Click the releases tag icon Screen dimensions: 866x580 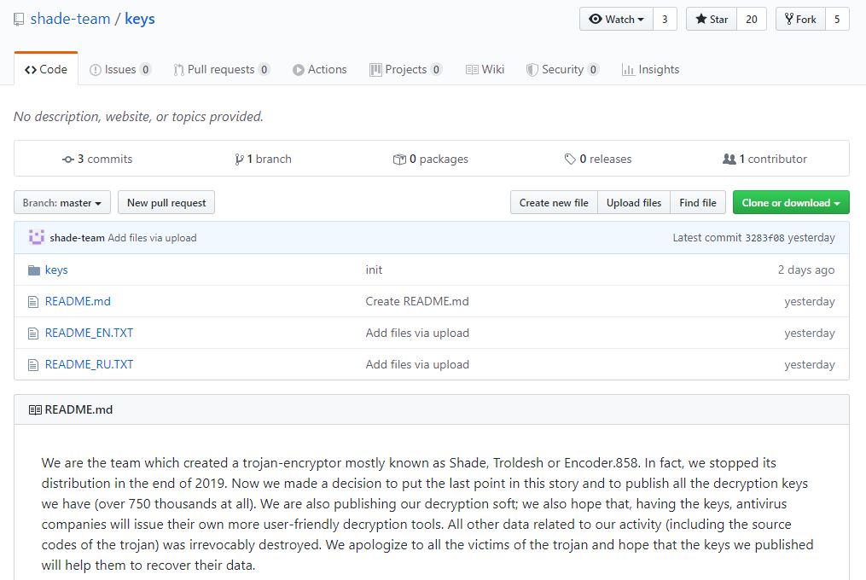coord(570,159)
